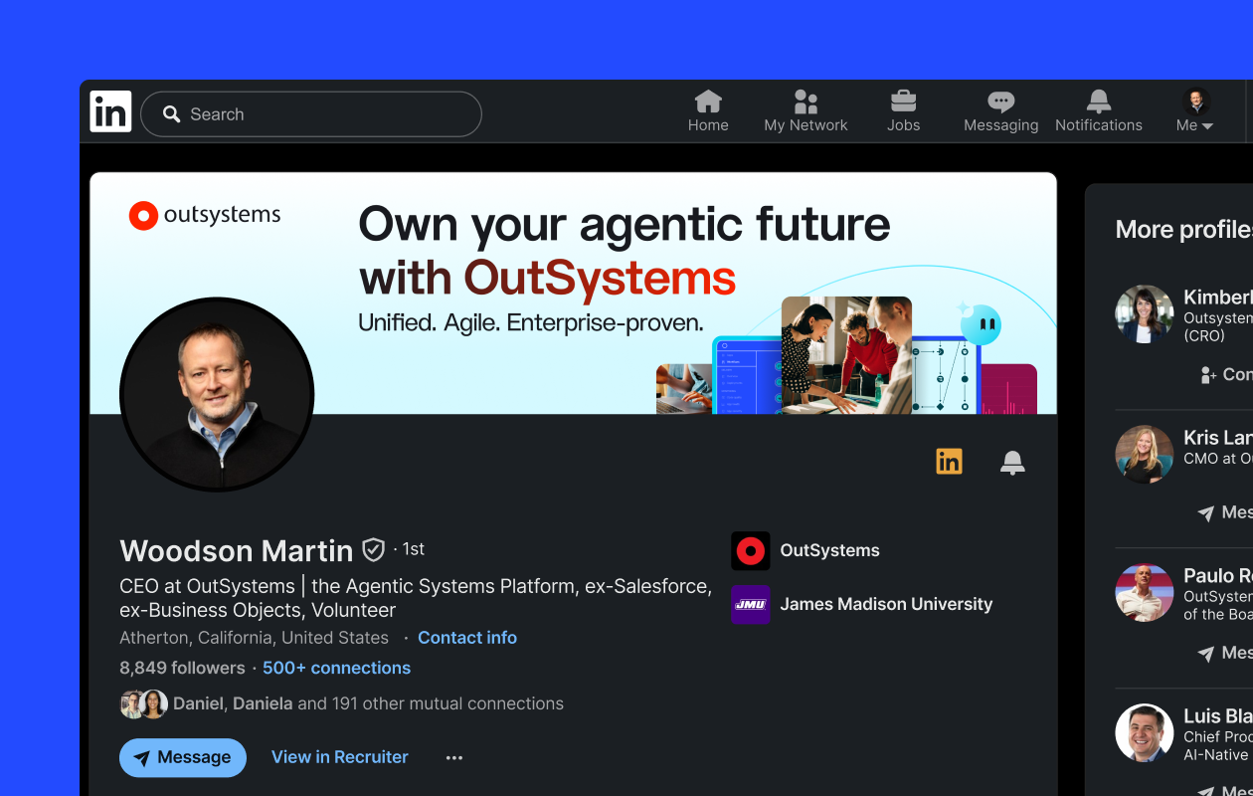The width and height of the screenshot is (1253, 796).
Task: Click the gold LinkedIn premium badge on the profile
Action: 949,462
